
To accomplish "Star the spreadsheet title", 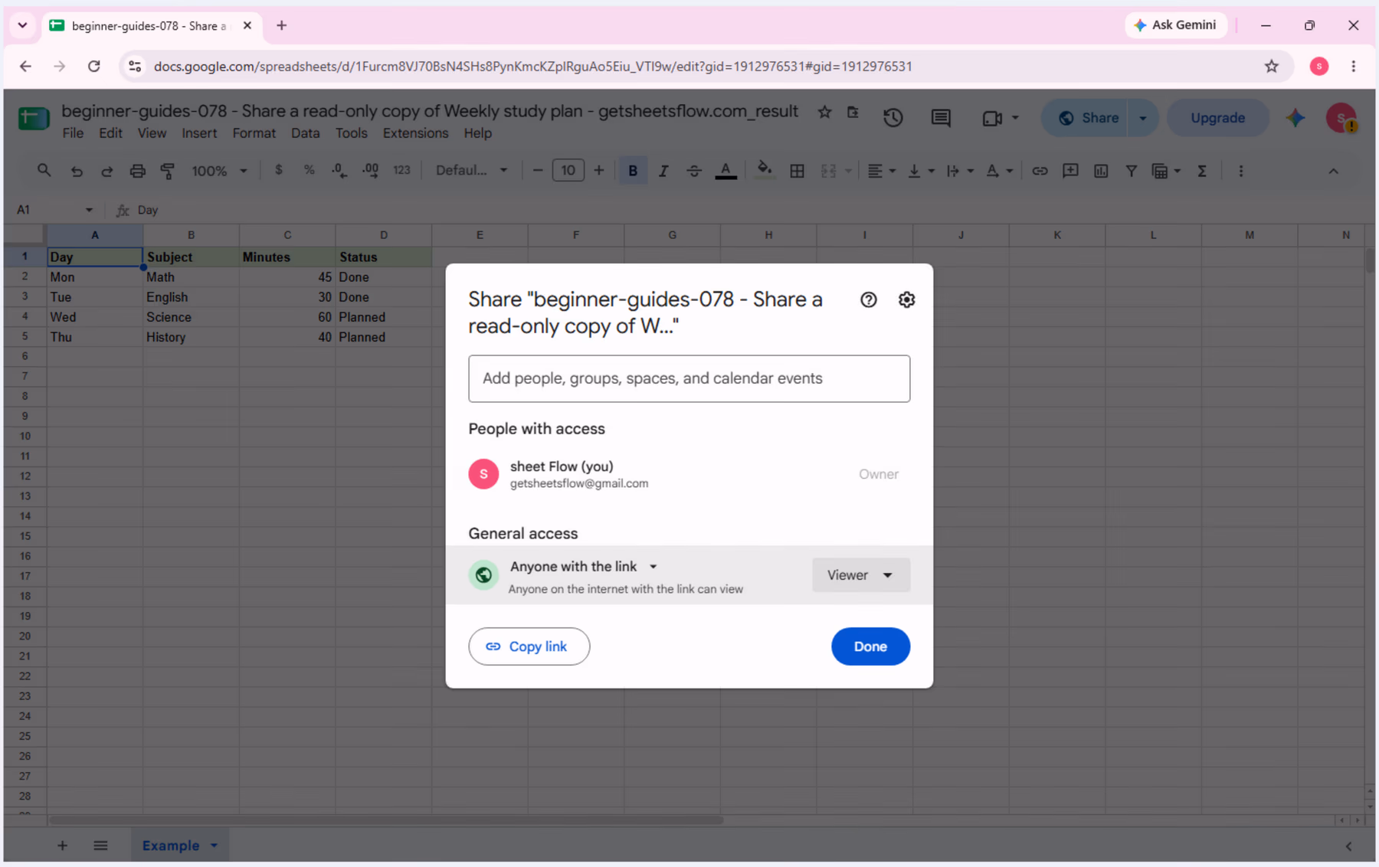I will click(x=824, y=112).
